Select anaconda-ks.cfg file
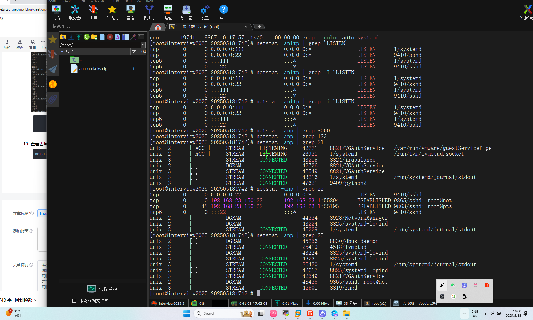The height and width of the screenshot is (320, 533). (93, 69)
